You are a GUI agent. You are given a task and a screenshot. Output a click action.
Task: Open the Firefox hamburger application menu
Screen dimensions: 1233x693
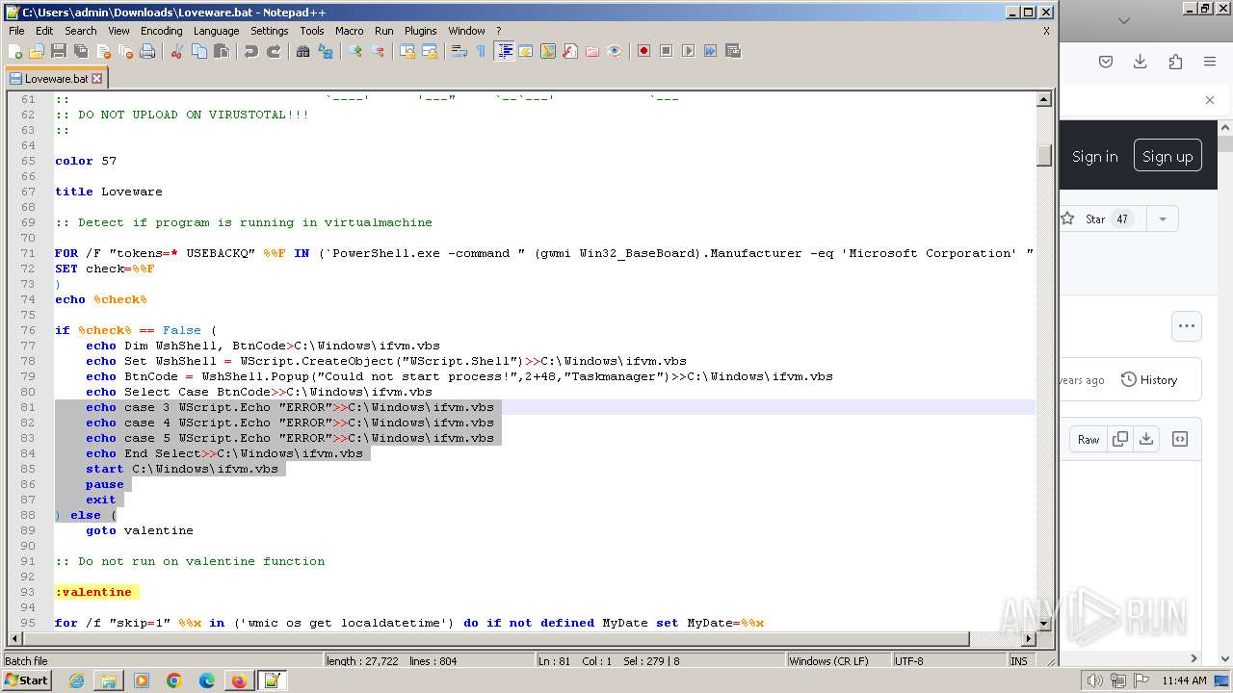[x=1210, y=62]
